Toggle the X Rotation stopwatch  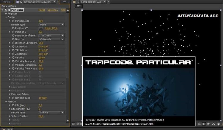[x=13, y=46]
